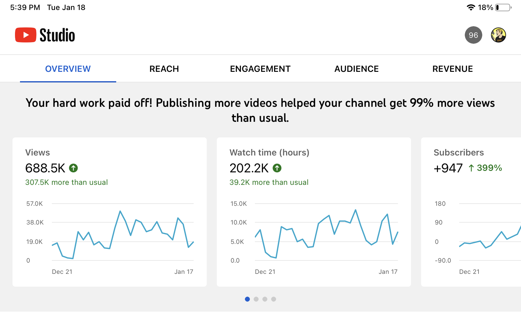Tap the 5:39 PM clock in status bar
This screenshot has width=521, height=316.
tap(25, 7)
